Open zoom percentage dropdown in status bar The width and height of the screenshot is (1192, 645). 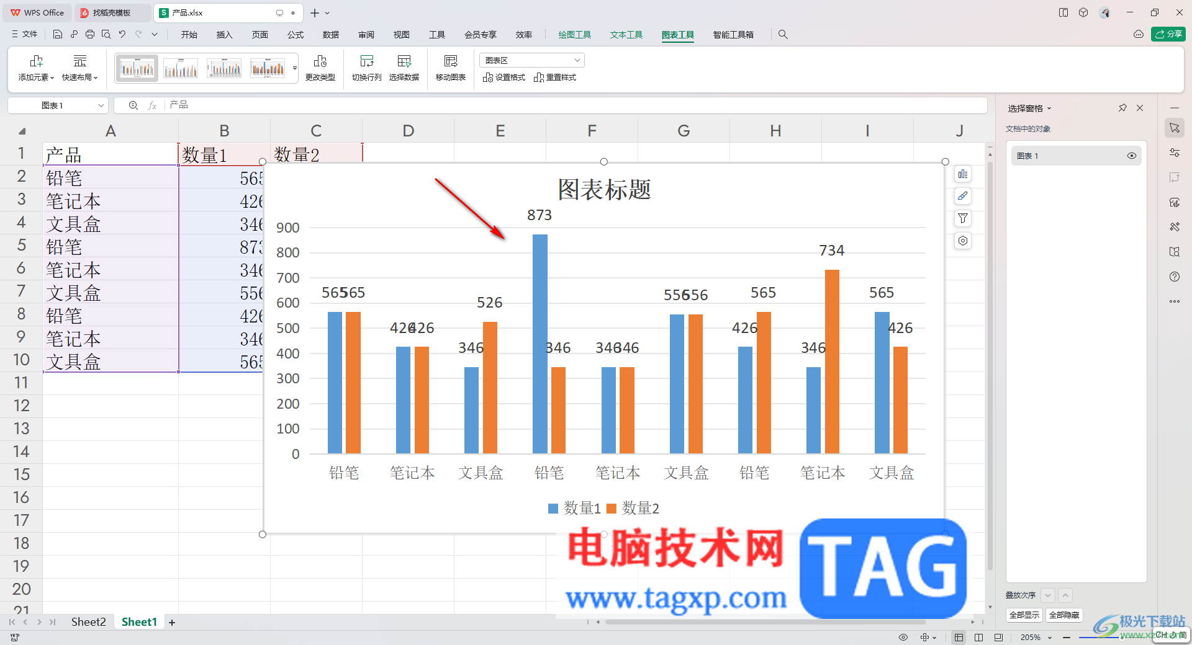[x=1050, y=638]
